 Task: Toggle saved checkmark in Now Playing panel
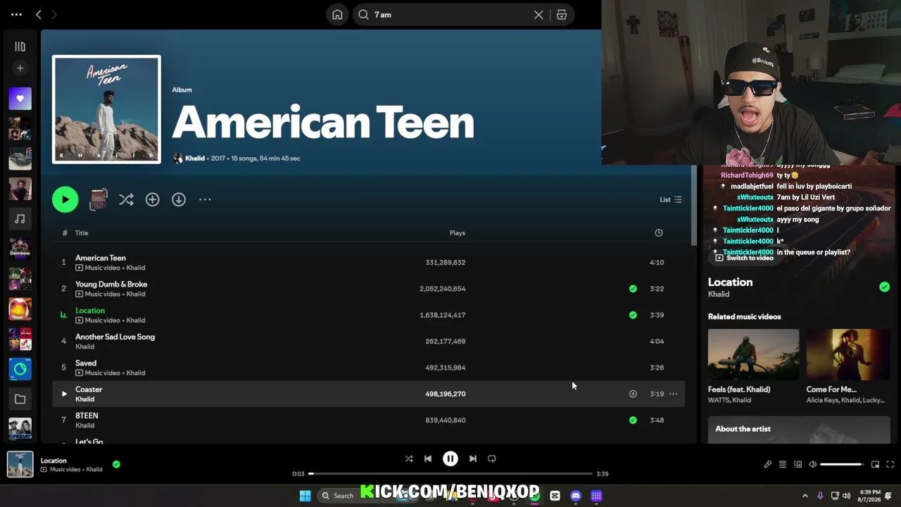[x=884, y=287]
